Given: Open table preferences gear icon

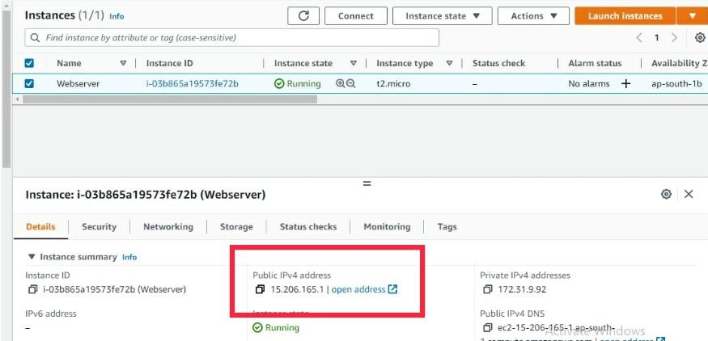Looking at the screenshot, I should (700, 38).
